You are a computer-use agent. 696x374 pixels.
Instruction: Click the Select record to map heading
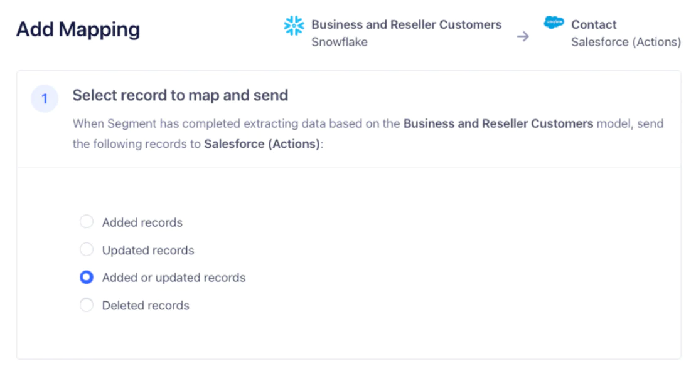click(180, 95)
